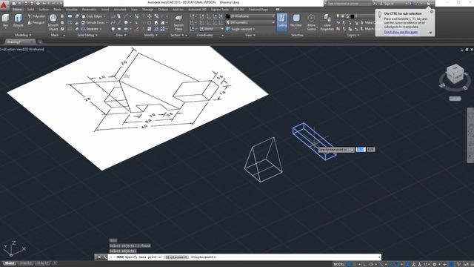This screenshot has width=474, height=267.
Task: Close the CTRL sub-selection tip popup
Action: (x=432, y=12)
